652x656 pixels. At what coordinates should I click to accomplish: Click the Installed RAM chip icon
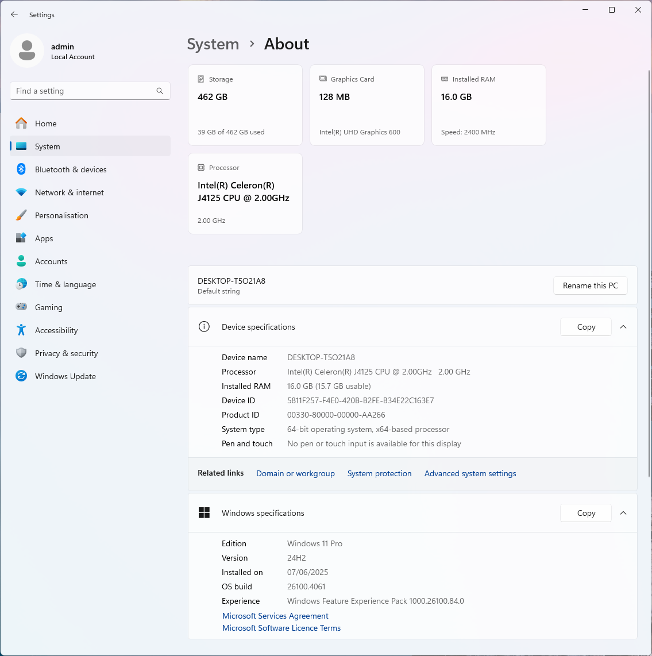tap(445, 79)
